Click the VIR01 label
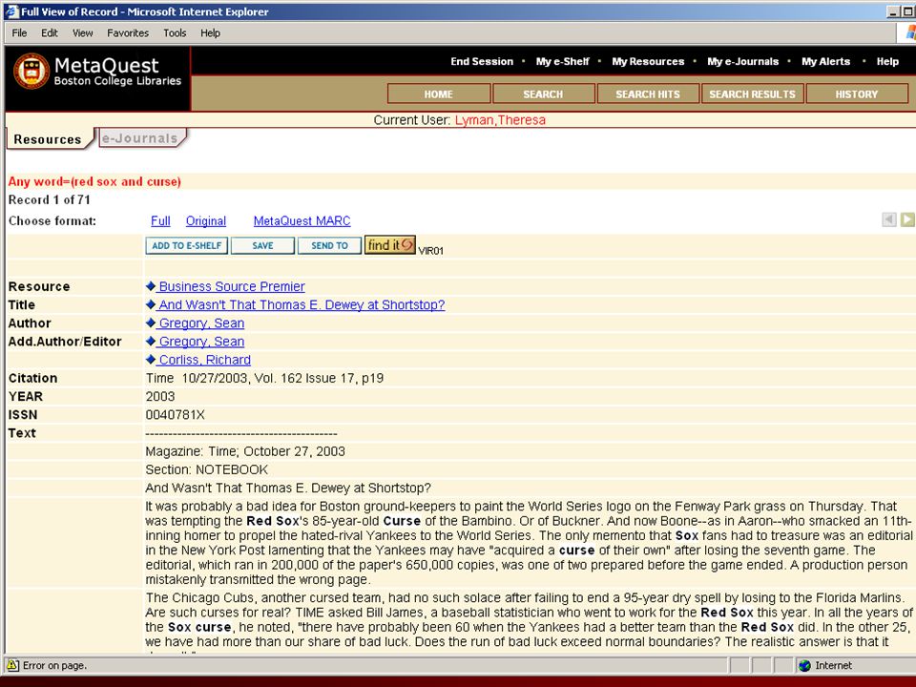 click(x=431, y=251)
